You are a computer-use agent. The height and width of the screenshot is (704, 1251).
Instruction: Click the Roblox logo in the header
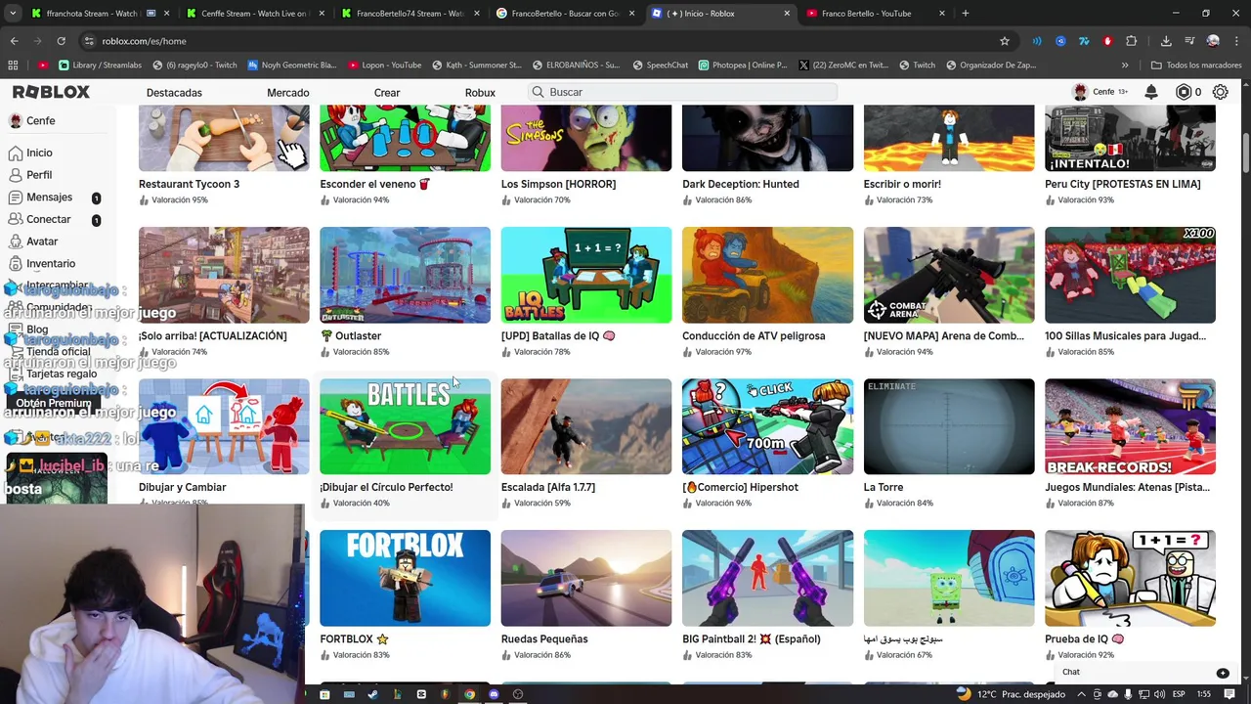tap(51, 92)
